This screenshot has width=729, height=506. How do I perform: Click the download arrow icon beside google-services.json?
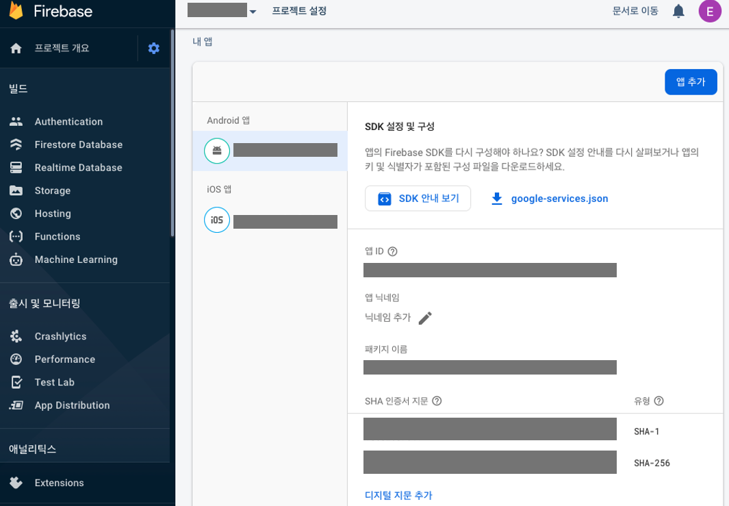coord(497,199)
